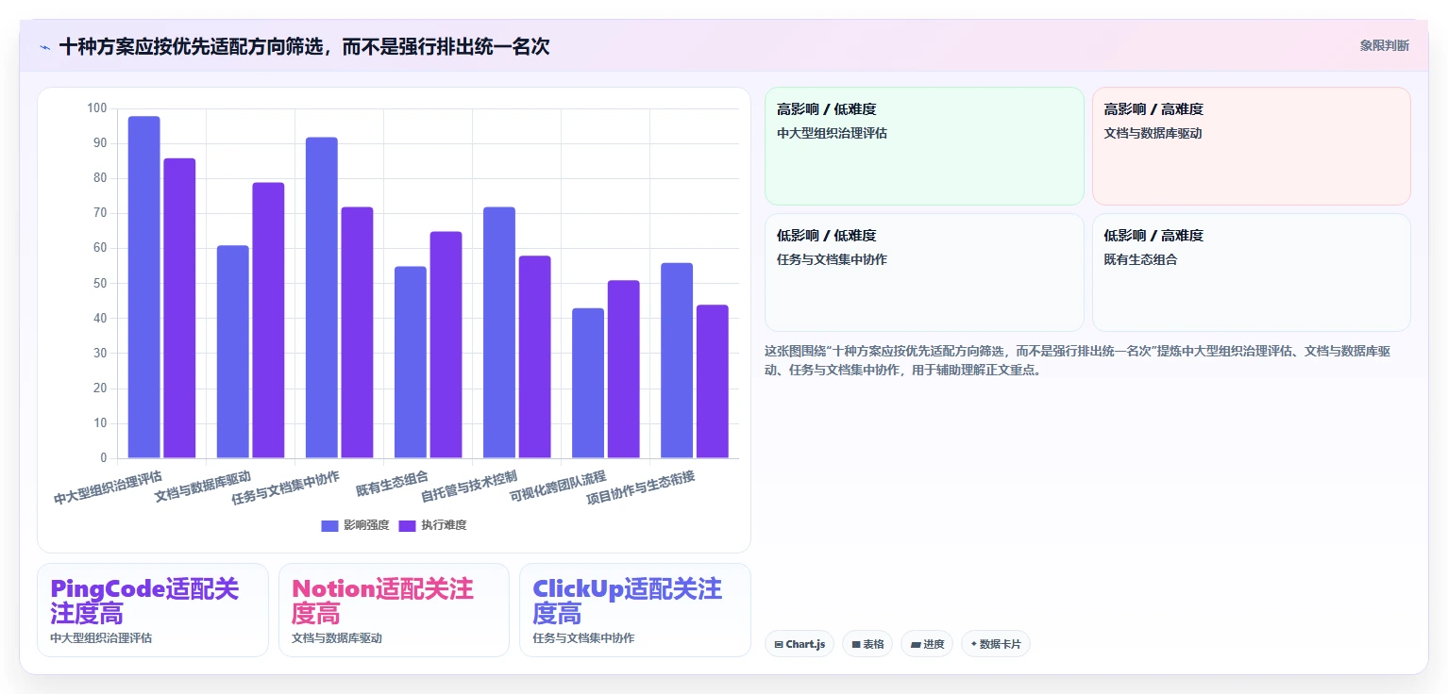Screen dimensions: 1448x694
Task: Click 文档与数据库驱动 text in the 高影响 / 高难度 card
Action: (1153, 133)
